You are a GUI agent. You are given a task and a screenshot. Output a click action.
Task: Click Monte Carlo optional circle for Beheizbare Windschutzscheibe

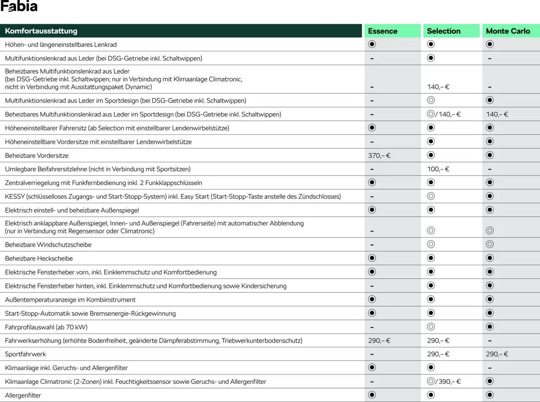pyautogui.click(x=490, y=245)
